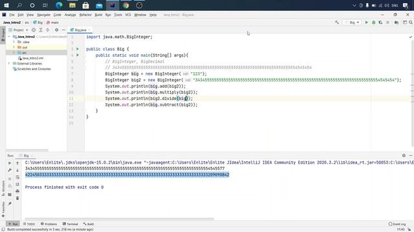Run the Big configuration from the top toolbar
This screenshot has width=414, height=232.
[x=367, y=23]
